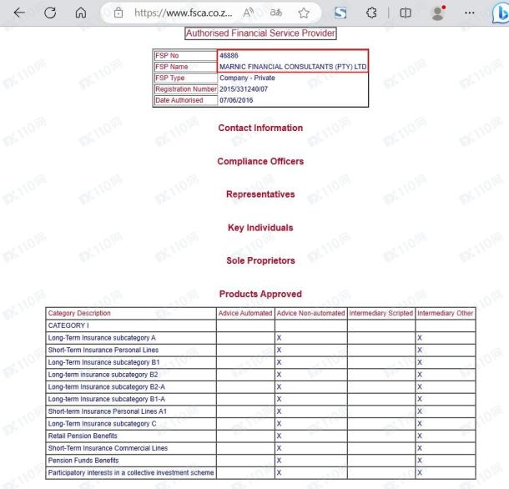Click Authorised Financial Service Provider heading
This screenshot has height=489, width=509.
coord(260,33)
